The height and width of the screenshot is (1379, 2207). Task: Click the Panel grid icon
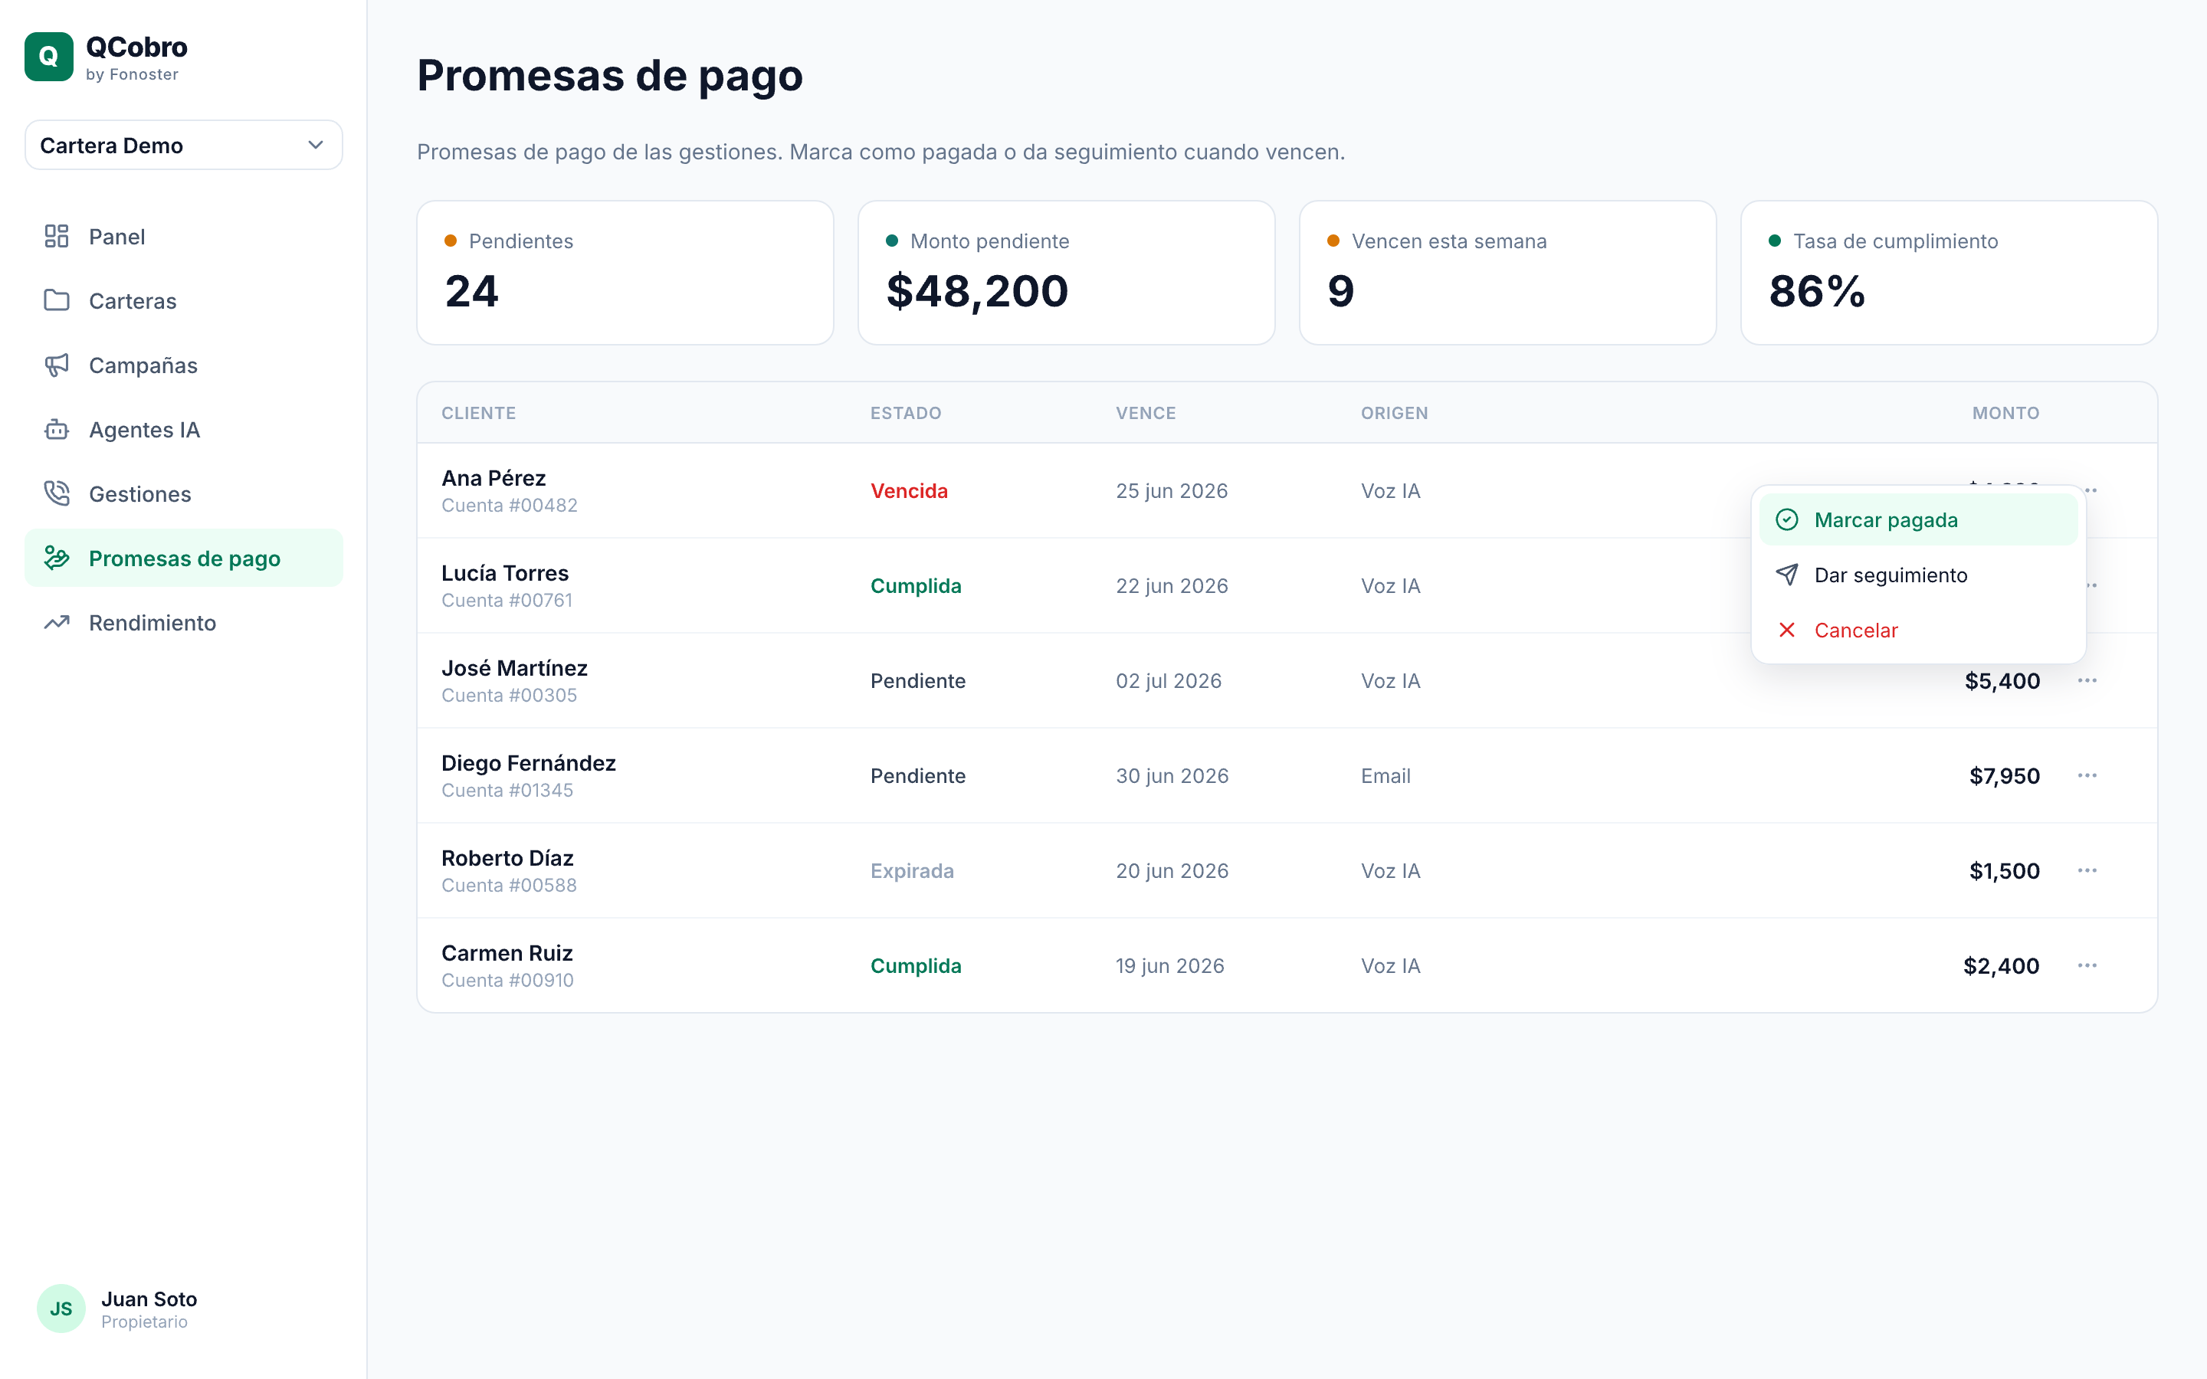(57, 236)
